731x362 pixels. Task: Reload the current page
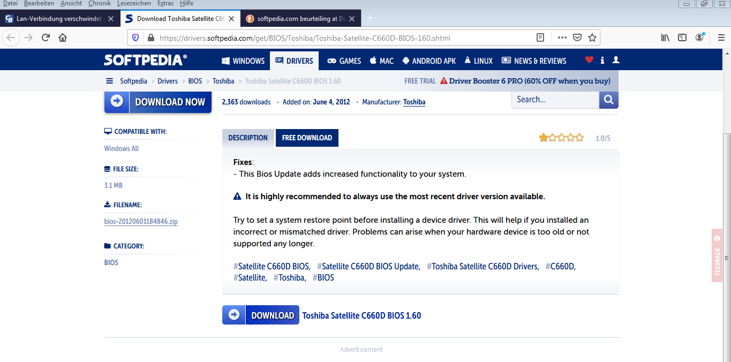46,37
